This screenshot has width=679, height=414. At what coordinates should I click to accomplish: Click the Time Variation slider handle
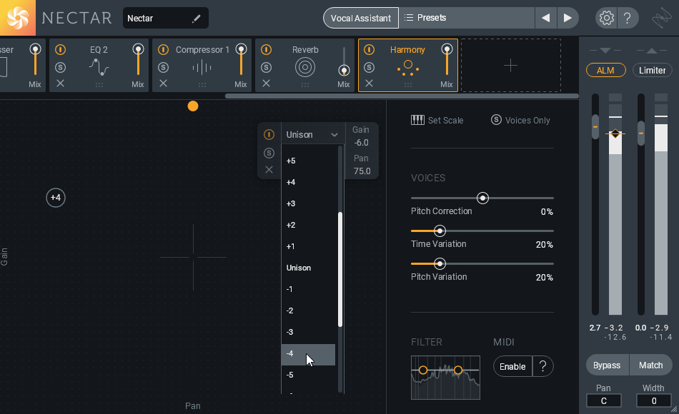pyautogui.click(x=440, y=231)
